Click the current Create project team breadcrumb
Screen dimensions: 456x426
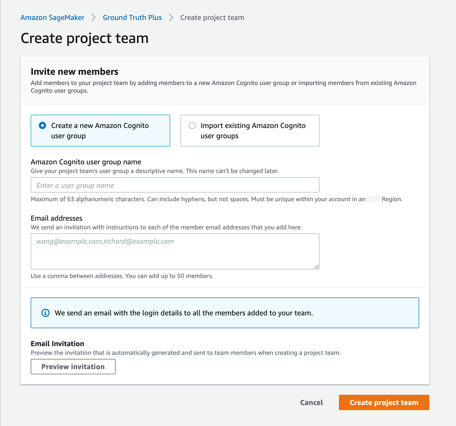coord(212,18)
